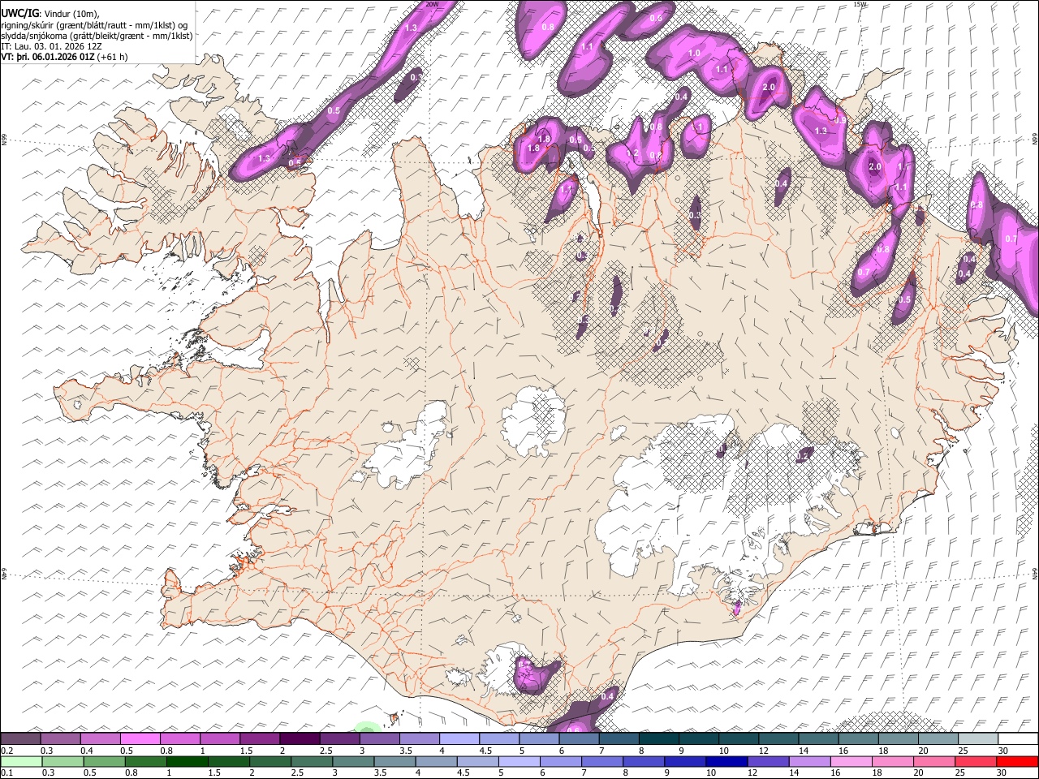Click the '15W' longitude label at top

pyautogui.click(x=860, y=4)
